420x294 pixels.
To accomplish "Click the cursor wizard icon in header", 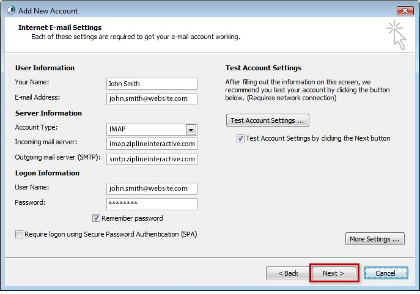I will [x=397, y=35].
